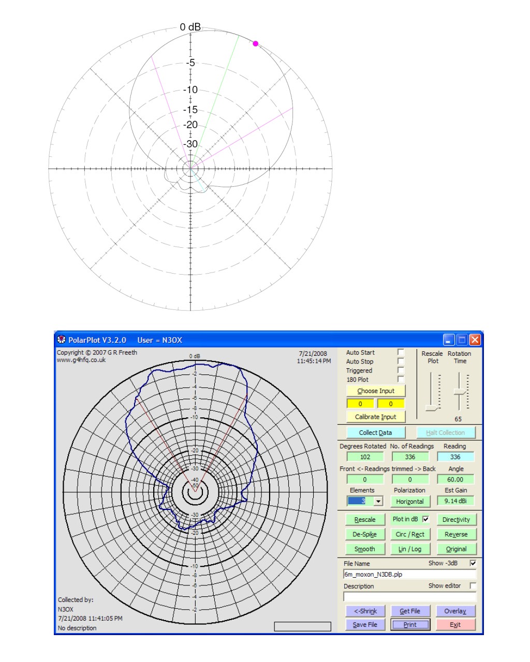Click the Horizontal polarization button
530x662 pixels.
[x=409, y=501]
